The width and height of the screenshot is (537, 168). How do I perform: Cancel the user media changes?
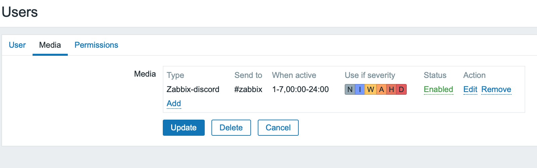click(278, 128)
